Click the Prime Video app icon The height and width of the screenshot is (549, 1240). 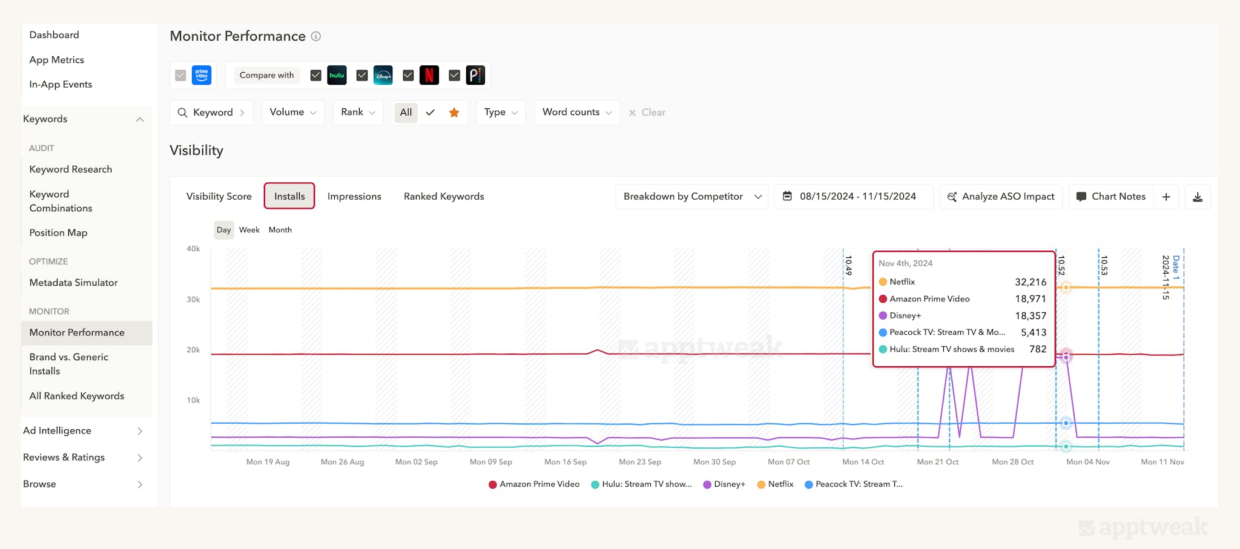pos(201,75)
